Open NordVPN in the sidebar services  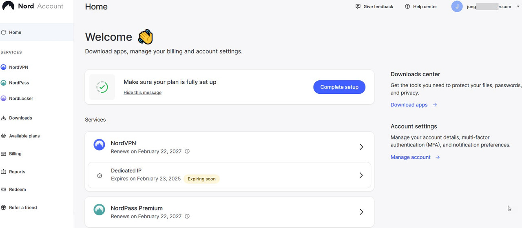pyautogui.click(x=18, y=67)
